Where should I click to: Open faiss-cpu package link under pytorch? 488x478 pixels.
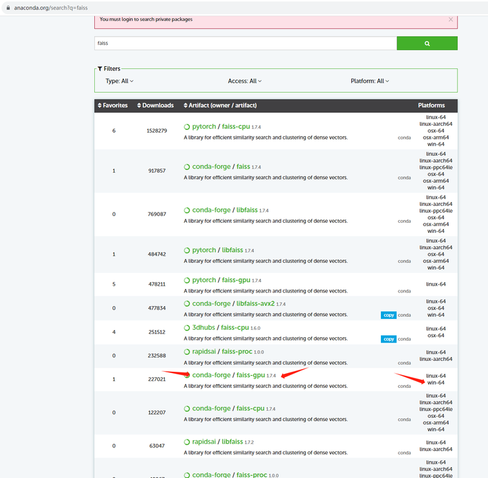click(x=236, y=127)
